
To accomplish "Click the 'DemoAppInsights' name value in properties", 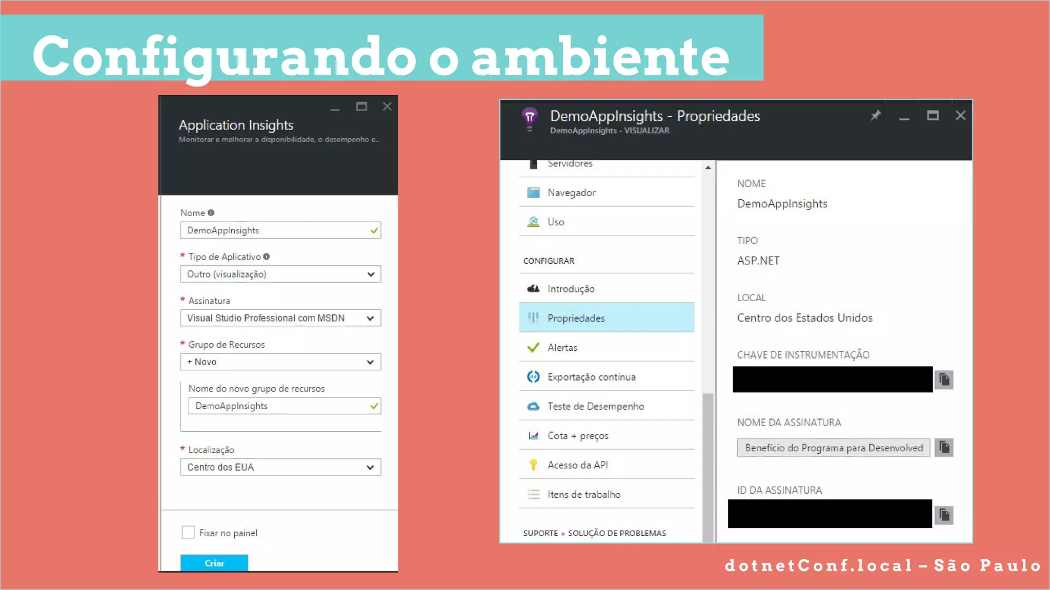I will pos(782,204).
